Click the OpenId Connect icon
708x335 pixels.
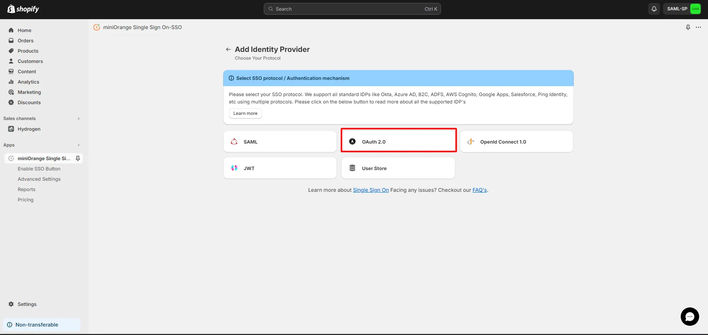coord(471,141)
